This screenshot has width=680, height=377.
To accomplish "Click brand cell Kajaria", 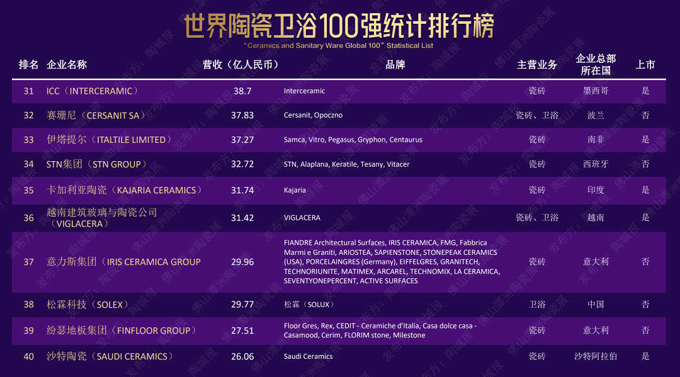I will click(x=295, y=190).
